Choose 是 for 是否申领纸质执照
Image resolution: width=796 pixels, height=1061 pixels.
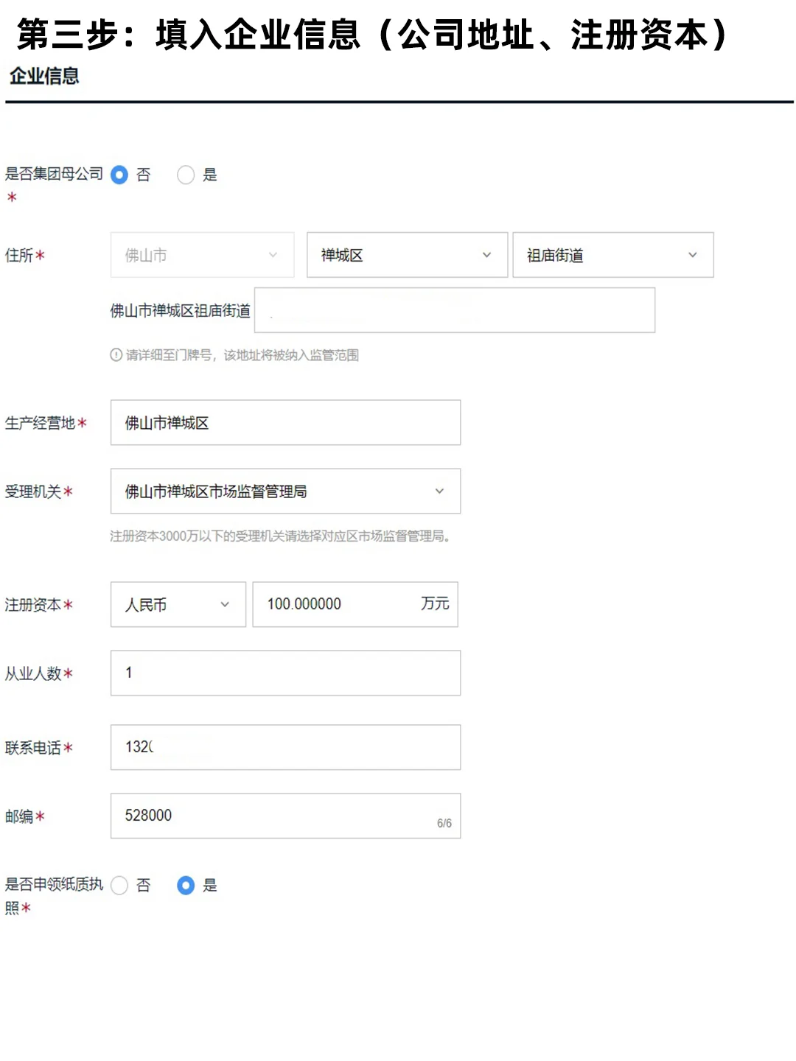186,885
